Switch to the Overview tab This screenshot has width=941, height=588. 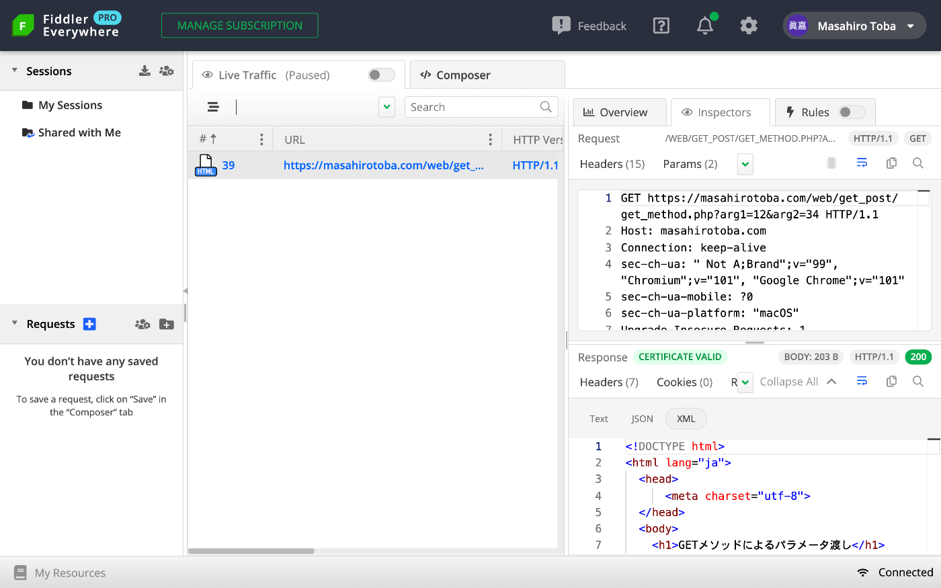620,112
